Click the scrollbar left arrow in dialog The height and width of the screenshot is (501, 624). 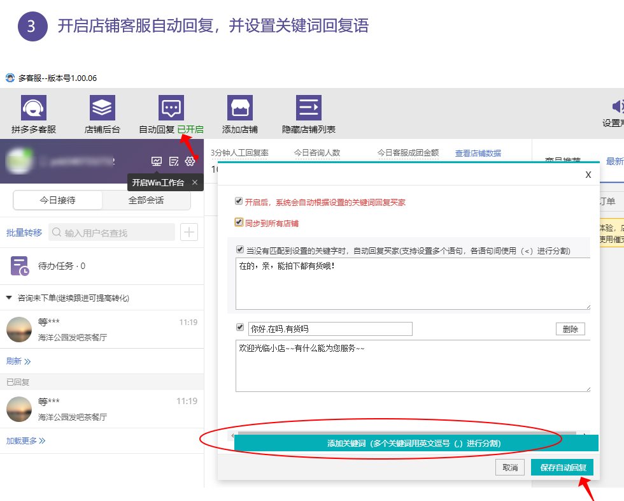click(232, 435)
